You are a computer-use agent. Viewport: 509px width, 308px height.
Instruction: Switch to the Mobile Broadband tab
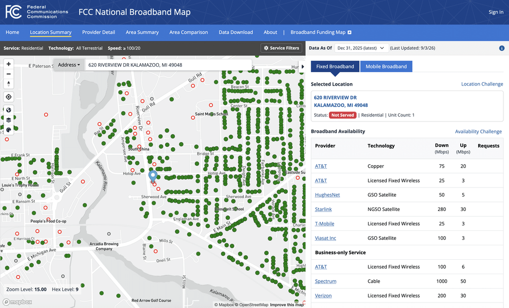click(386, 66)
